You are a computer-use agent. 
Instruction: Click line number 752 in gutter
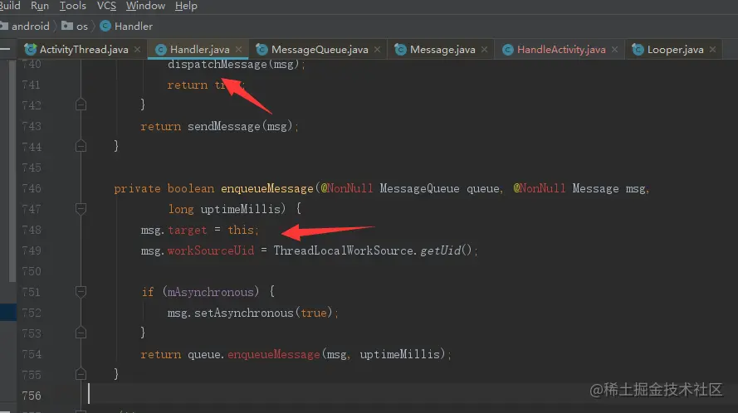point(32,313)
